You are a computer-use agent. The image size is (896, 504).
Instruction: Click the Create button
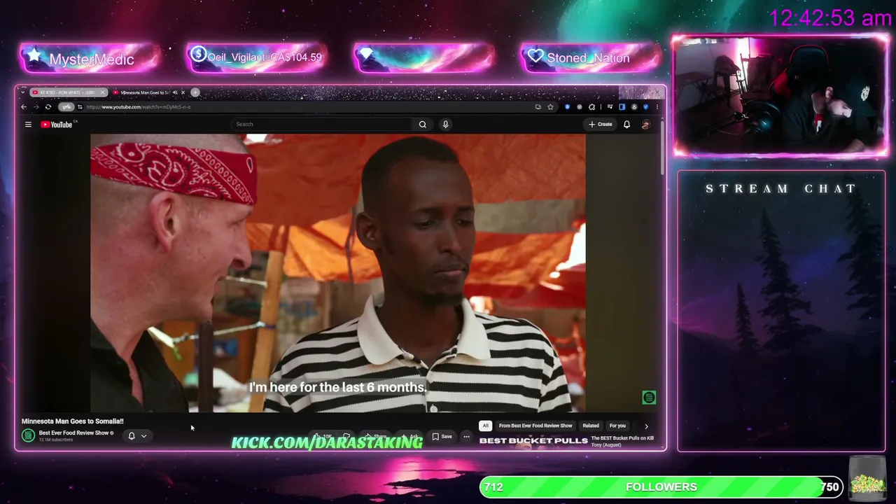(x=601, y=125)
